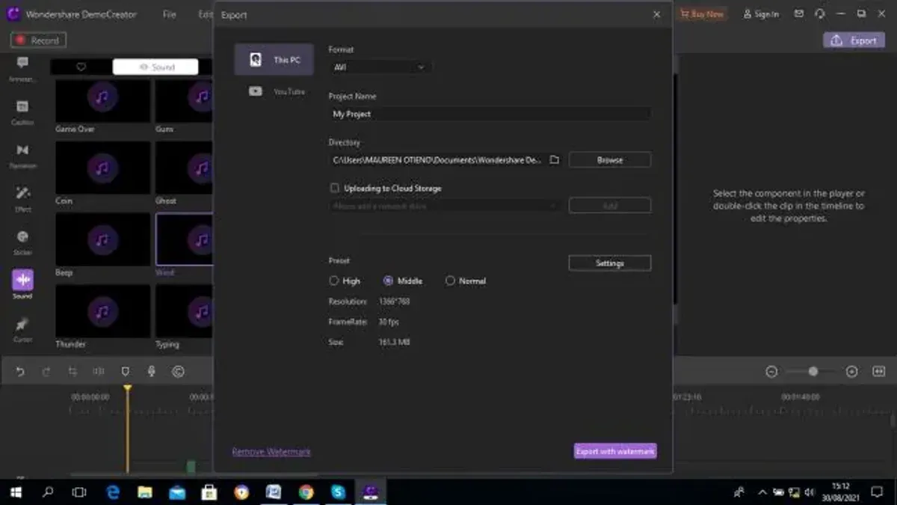
Task: Click the Resolution value 1366*768
Action: point(394,302)
